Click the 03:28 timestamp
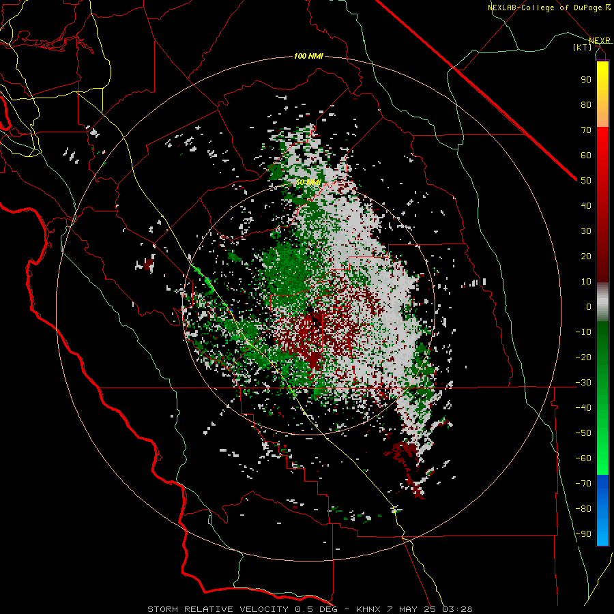The image size is (614, 614). pyautogui.click(x=457, y=609)
